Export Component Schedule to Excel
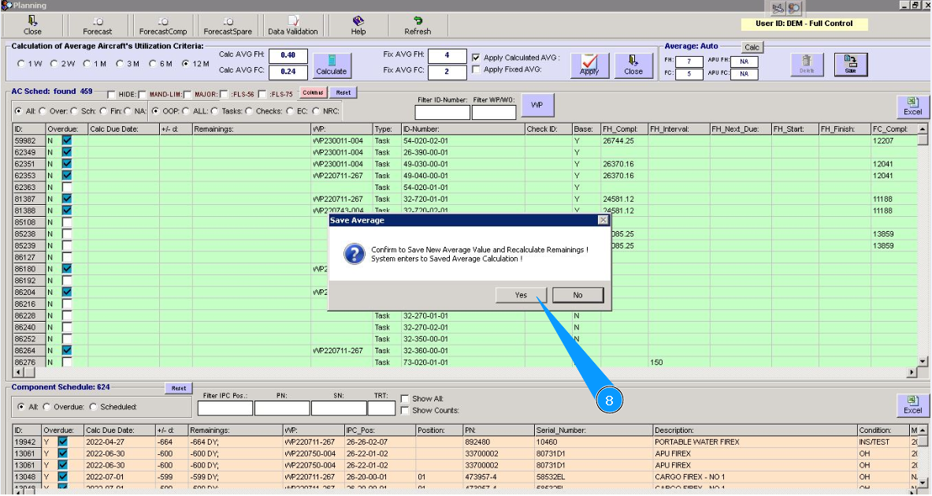The height and width of the screenshot is (496, 932). click(x=912, y=405)
